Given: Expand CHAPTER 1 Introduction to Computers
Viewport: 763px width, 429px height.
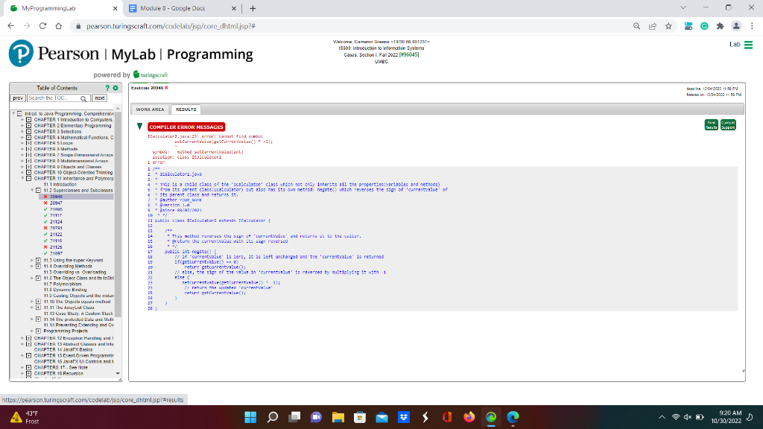Looking at the screenshot, I should pos(27,120).
